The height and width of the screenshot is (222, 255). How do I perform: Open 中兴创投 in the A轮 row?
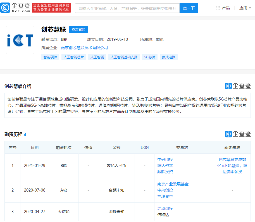coord(165,190)
